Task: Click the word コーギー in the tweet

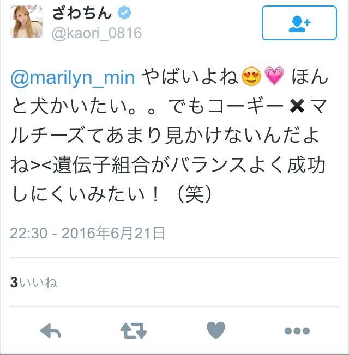Action: pos(246,106)
